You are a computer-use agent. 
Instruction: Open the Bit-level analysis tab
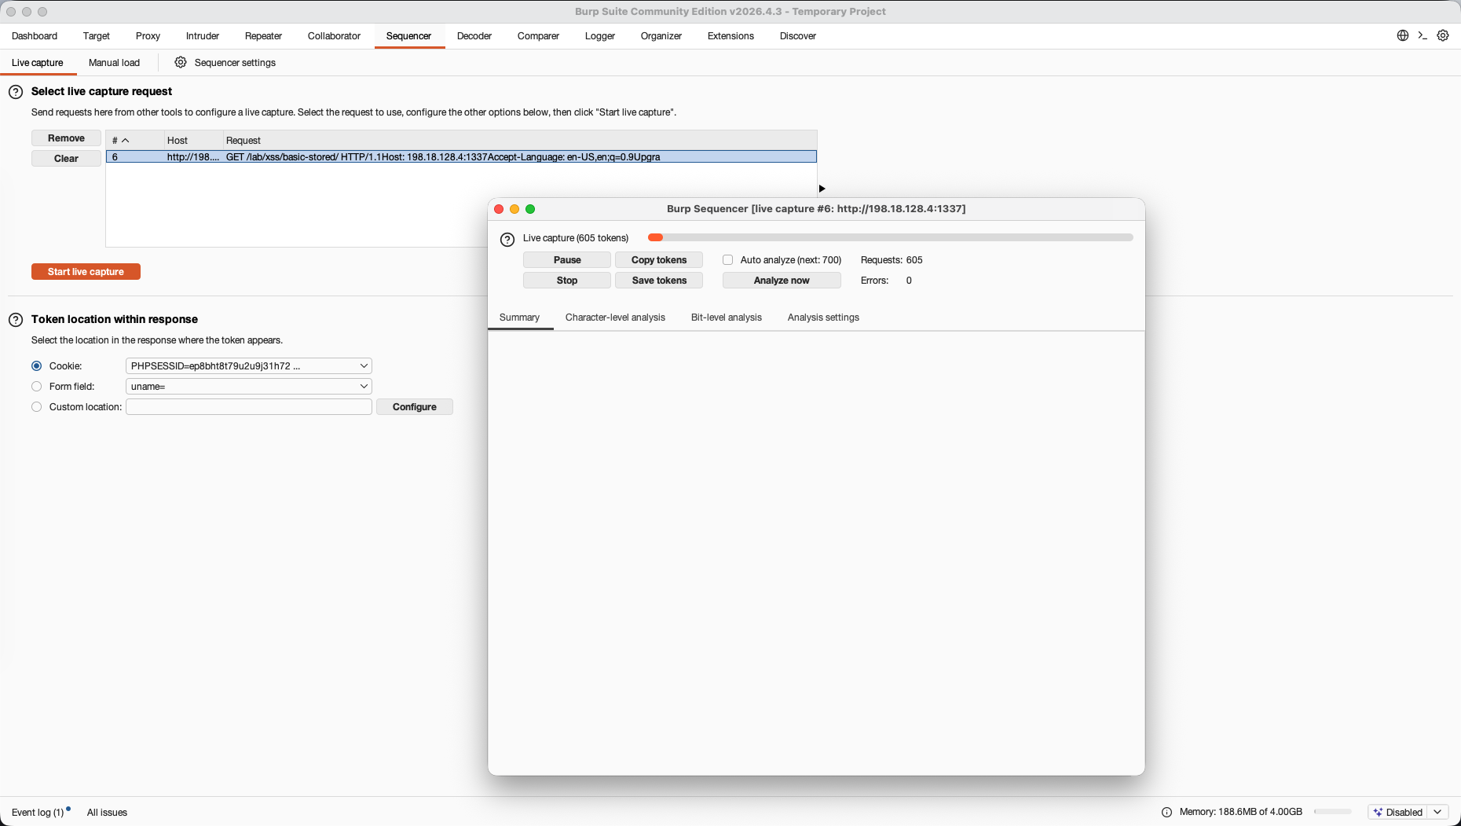point(727,317)
